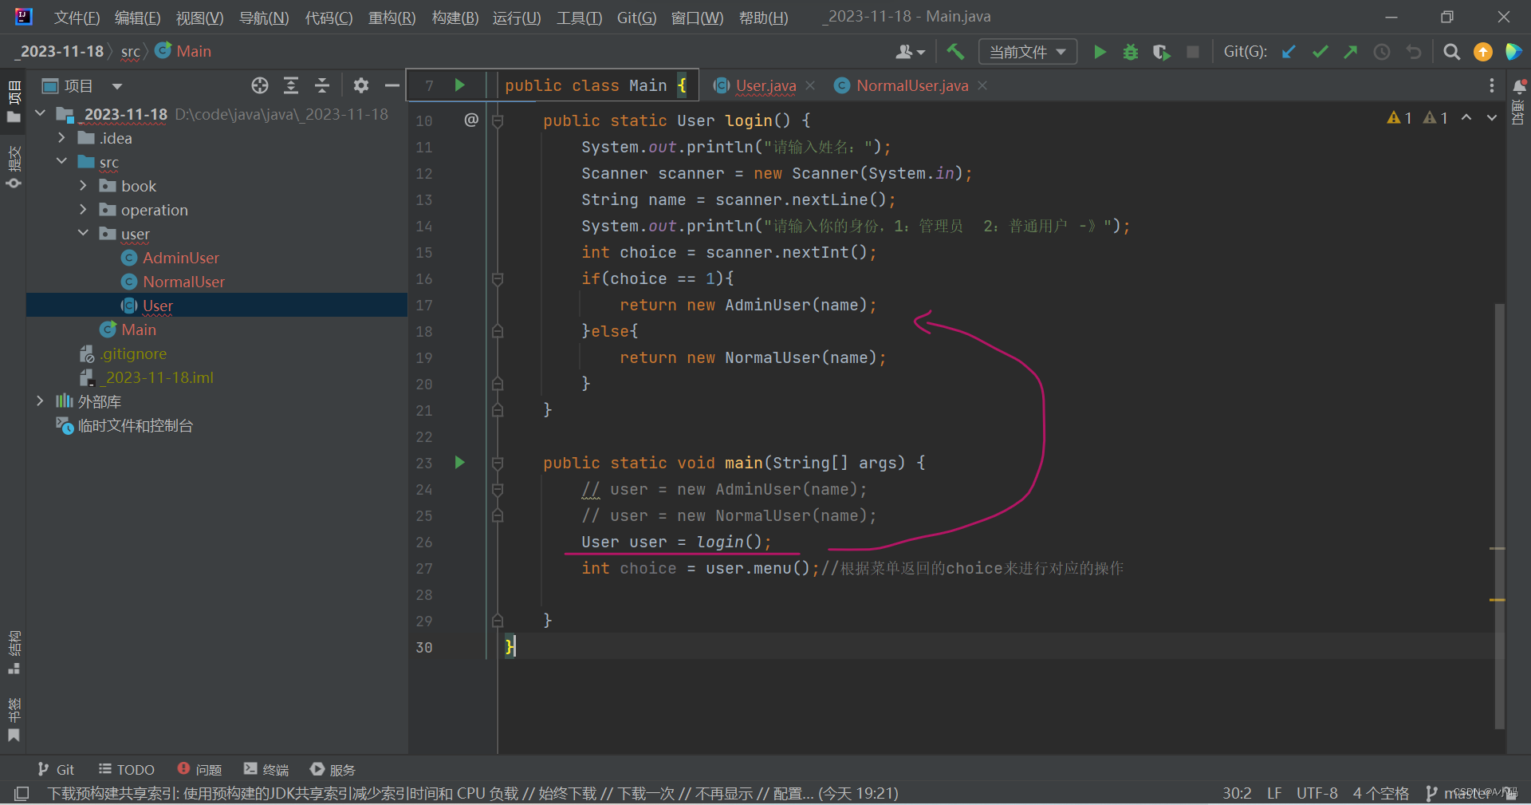Click the orange IDE update icon
The width and height of the screenshot is (1531, 805).
click(1483, 52)
